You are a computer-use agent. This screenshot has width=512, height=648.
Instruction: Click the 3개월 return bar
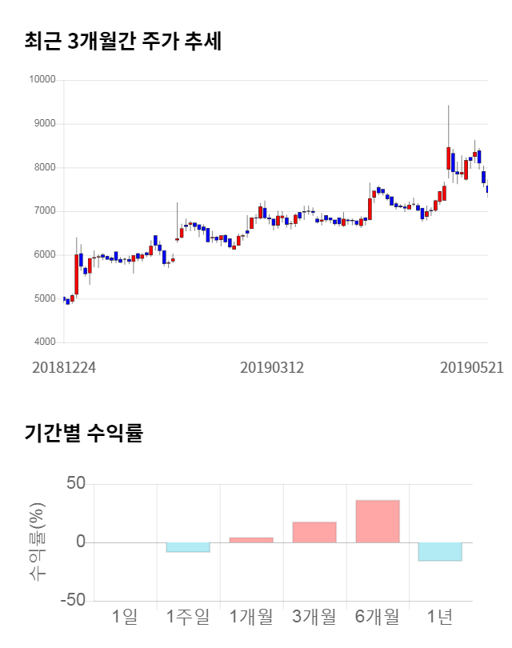point(314,533)
